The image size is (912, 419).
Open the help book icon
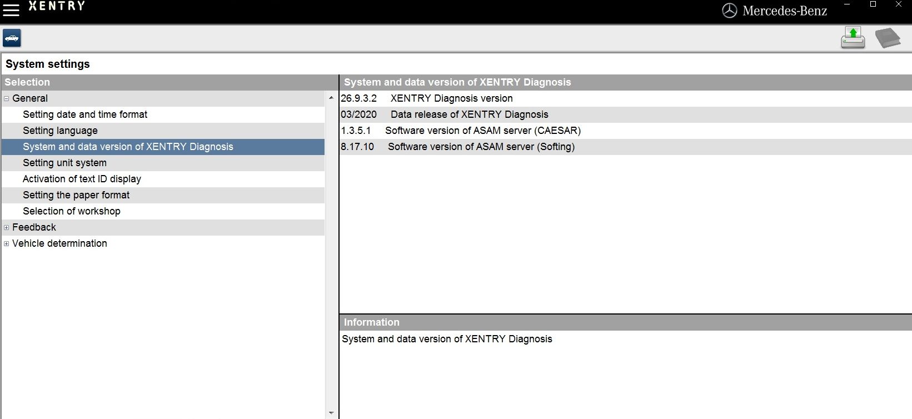coord(888,38)
